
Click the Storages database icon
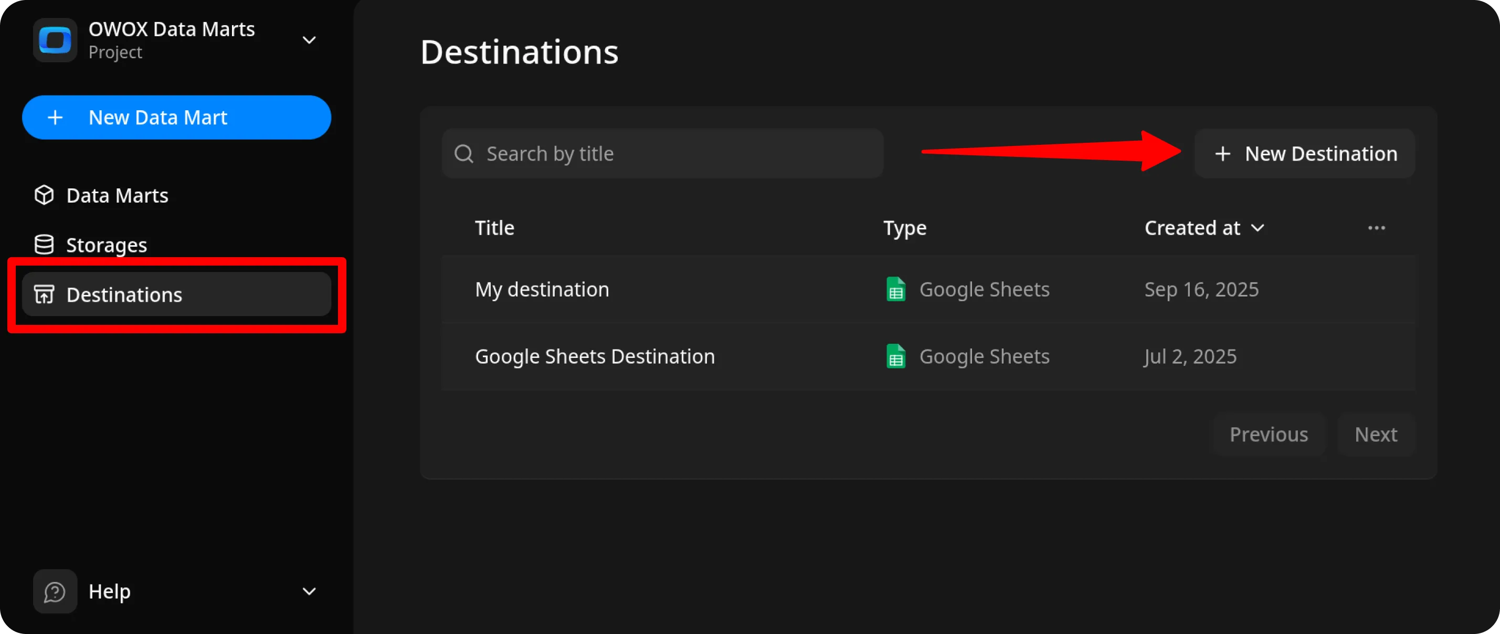click(x=44, y=244)
